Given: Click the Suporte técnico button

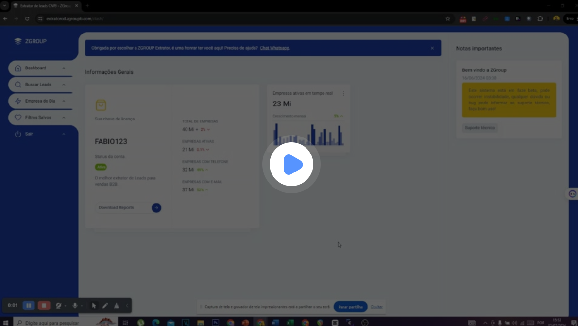Looking at the screenshot, I should tap(479, 128).
